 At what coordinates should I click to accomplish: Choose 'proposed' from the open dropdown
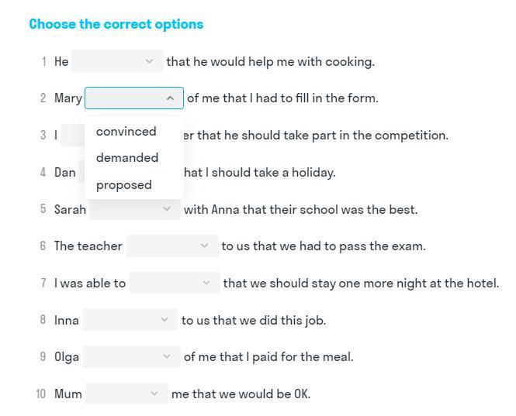(x=124, y=185)
